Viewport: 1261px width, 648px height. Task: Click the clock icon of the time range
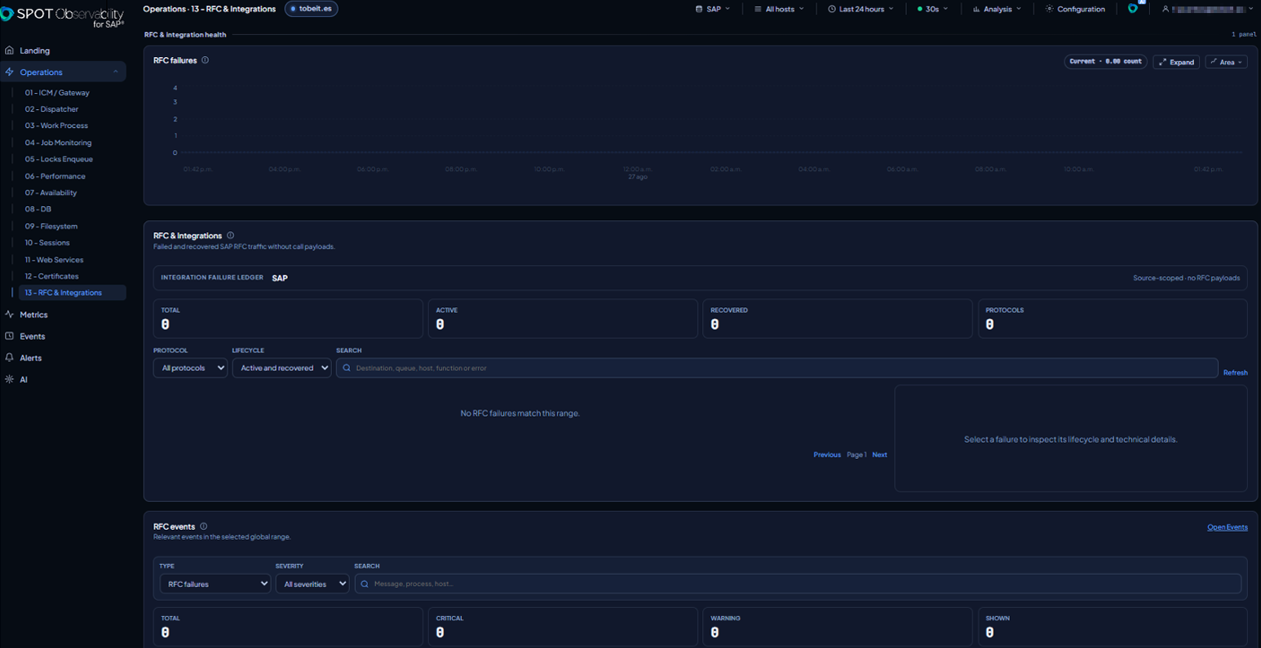tap(832, 9)
